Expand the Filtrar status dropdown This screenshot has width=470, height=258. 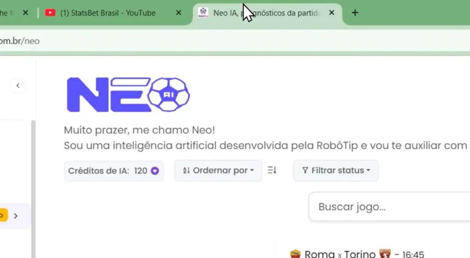336,171
